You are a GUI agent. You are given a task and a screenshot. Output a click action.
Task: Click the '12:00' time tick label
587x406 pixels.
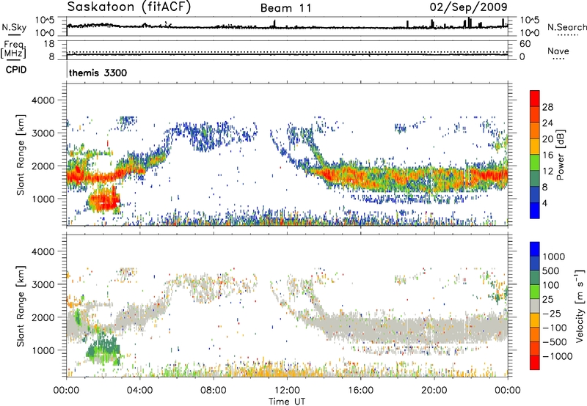[x=287, y=391]
